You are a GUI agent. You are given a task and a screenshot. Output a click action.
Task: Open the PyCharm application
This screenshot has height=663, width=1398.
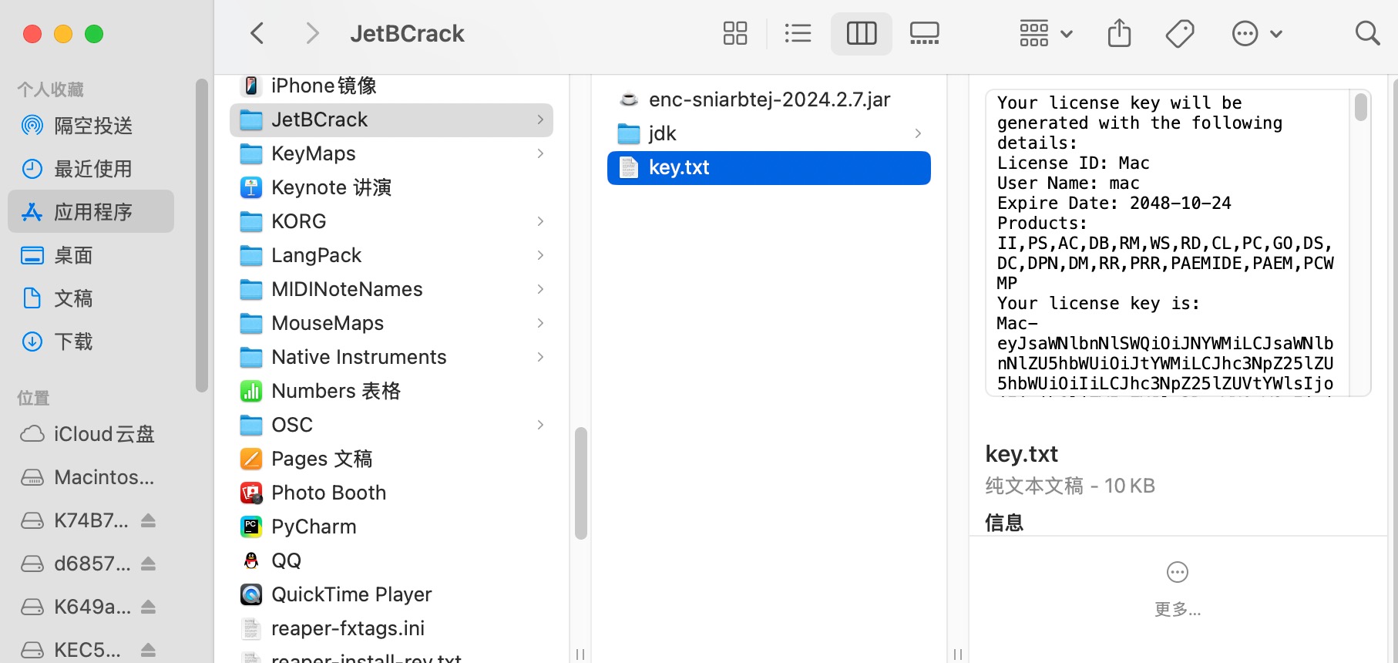coord(314,527)
